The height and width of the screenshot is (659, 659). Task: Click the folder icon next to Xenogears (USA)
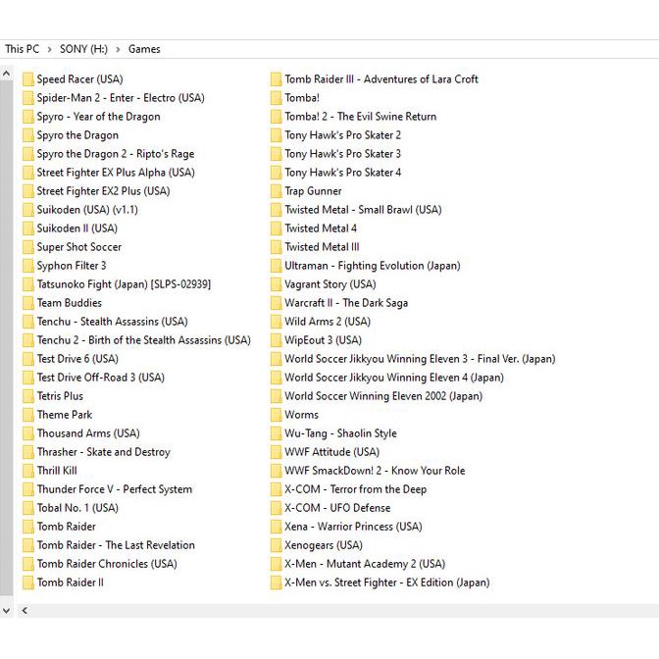(277, 545)
